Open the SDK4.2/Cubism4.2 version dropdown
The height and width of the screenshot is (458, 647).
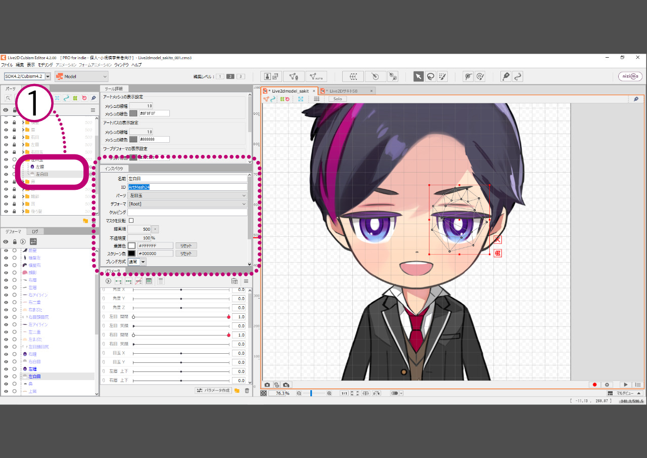(27, 76)
